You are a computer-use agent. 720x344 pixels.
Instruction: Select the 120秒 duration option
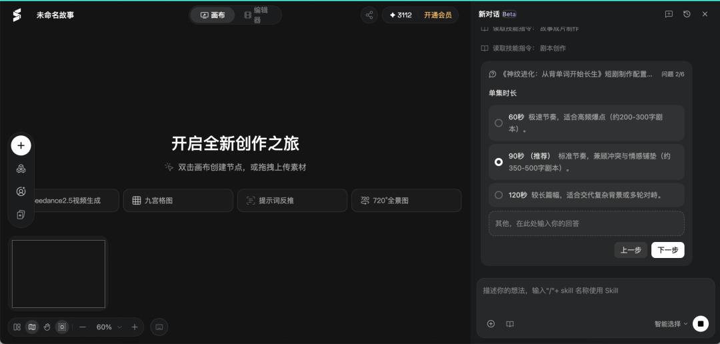[587, 195]
